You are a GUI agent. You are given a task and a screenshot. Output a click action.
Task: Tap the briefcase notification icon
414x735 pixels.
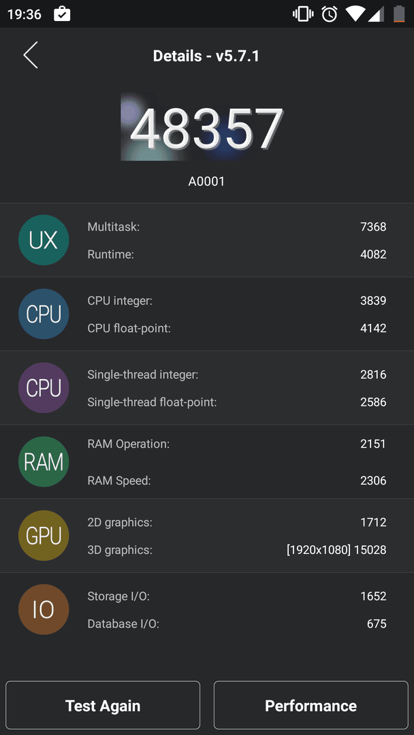(x=63, y=14)
